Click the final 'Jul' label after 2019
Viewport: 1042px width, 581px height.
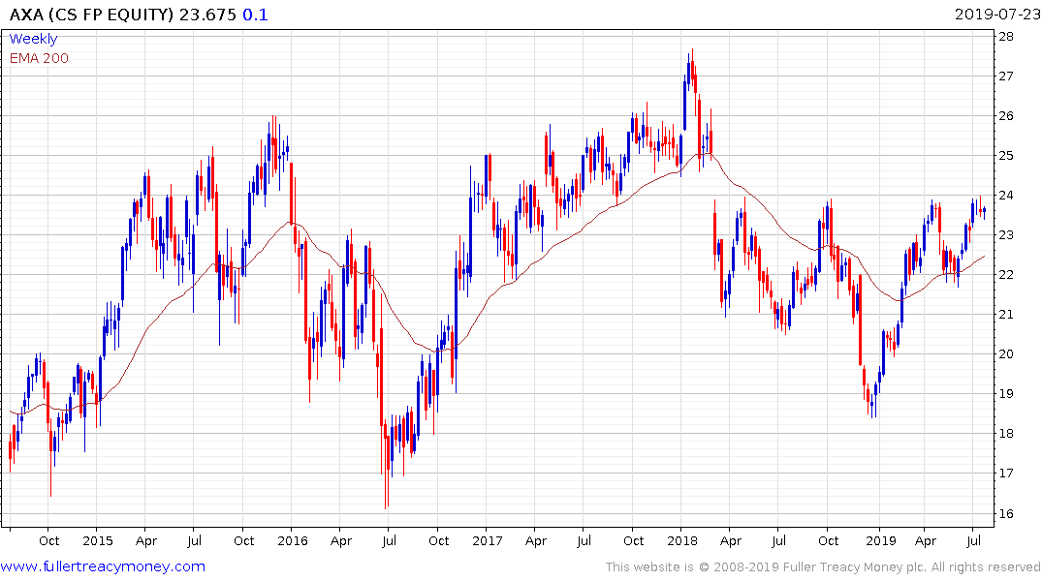pyautogui.click(x=973, y=540)
